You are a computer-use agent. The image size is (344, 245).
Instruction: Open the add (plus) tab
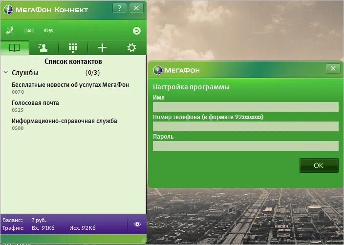(102, 48)
